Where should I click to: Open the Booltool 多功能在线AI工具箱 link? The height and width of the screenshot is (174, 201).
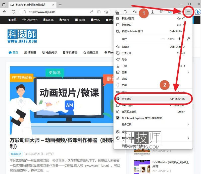click(171, 164)
